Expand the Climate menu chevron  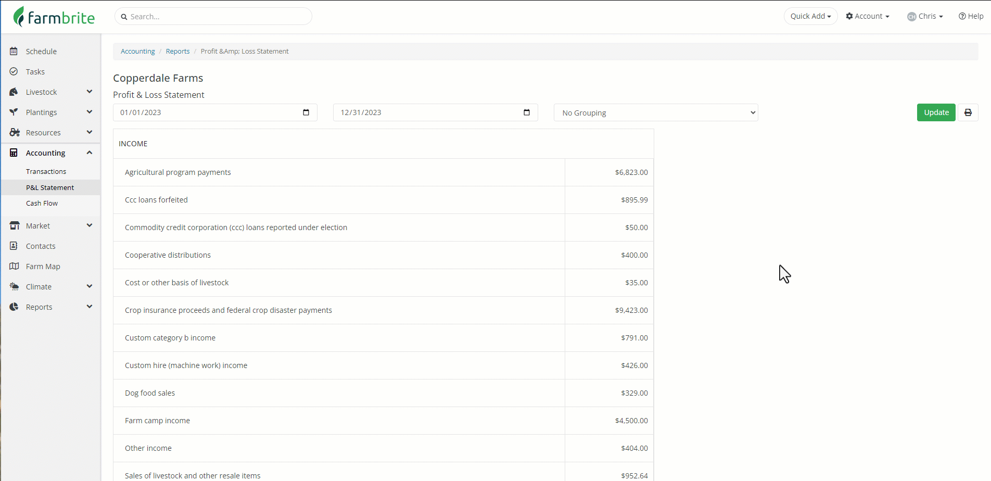tap(90, 286)
